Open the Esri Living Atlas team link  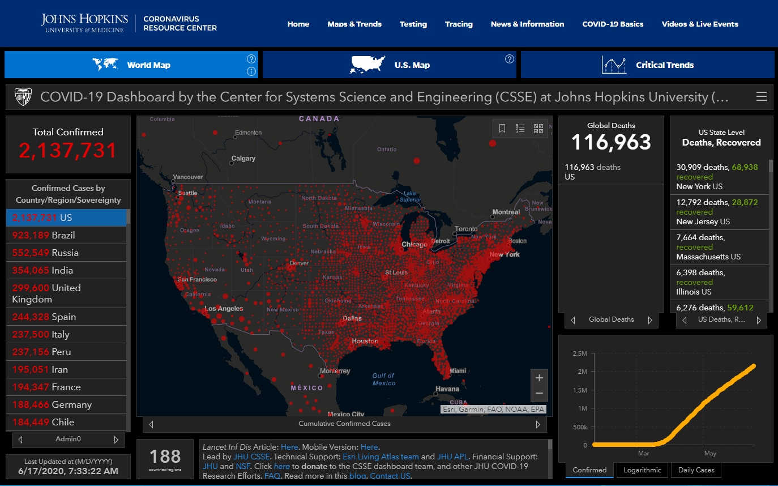[x=381, y=457]
